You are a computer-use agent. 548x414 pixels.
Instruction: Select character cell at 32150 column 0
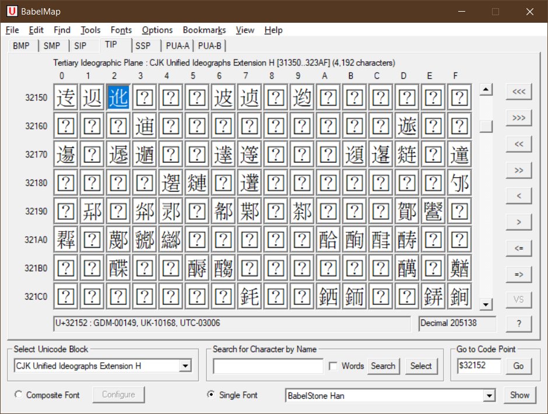66,97
